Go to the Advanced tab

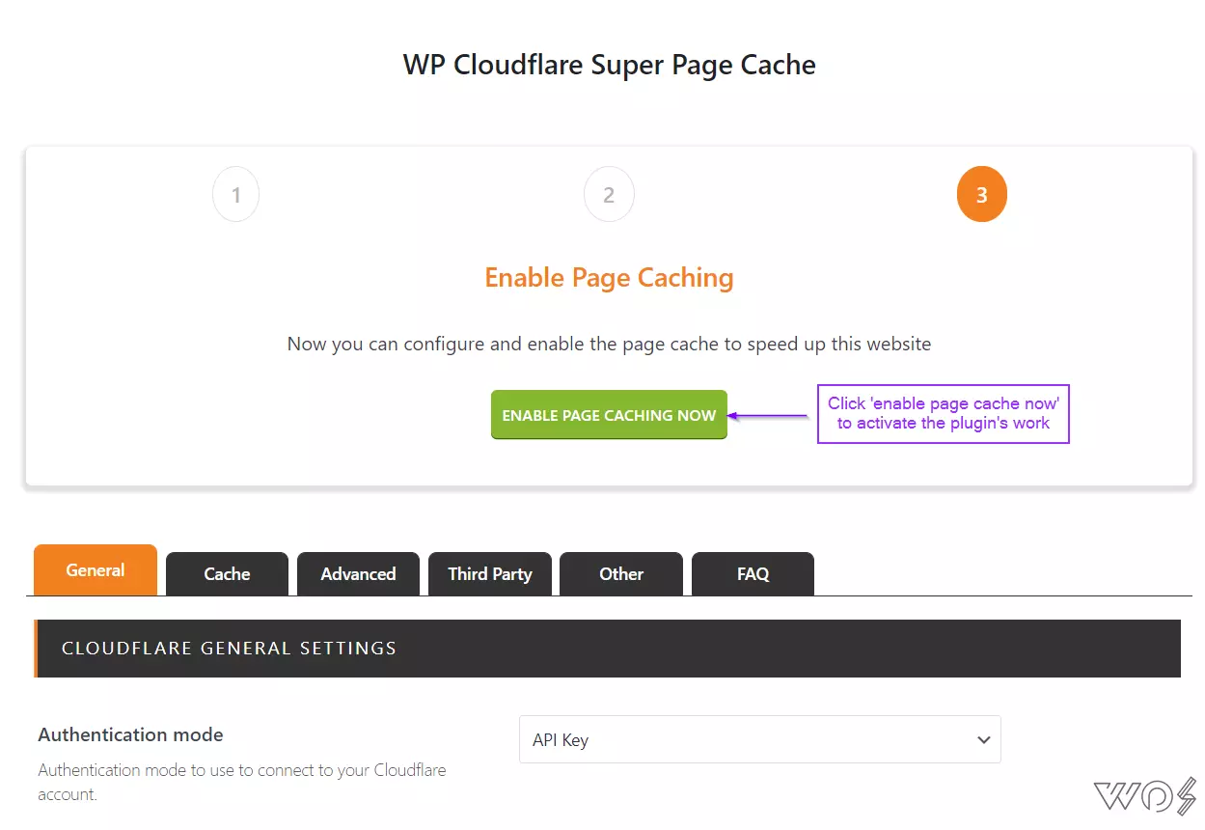point(358,574)
